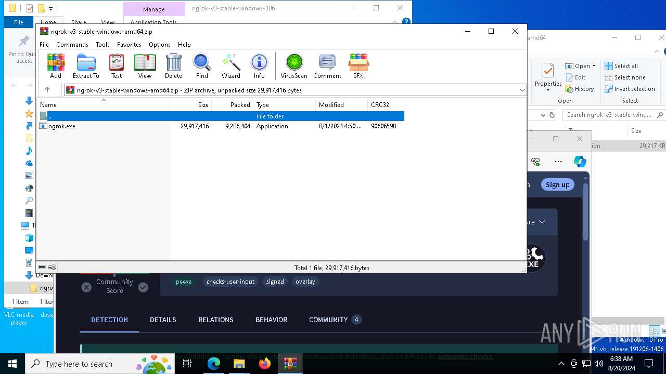Image resolution: width=666 pixels, height=374 pixels.
Task: Click Edit in Explorer ribbon
Action: click(575, 77)
